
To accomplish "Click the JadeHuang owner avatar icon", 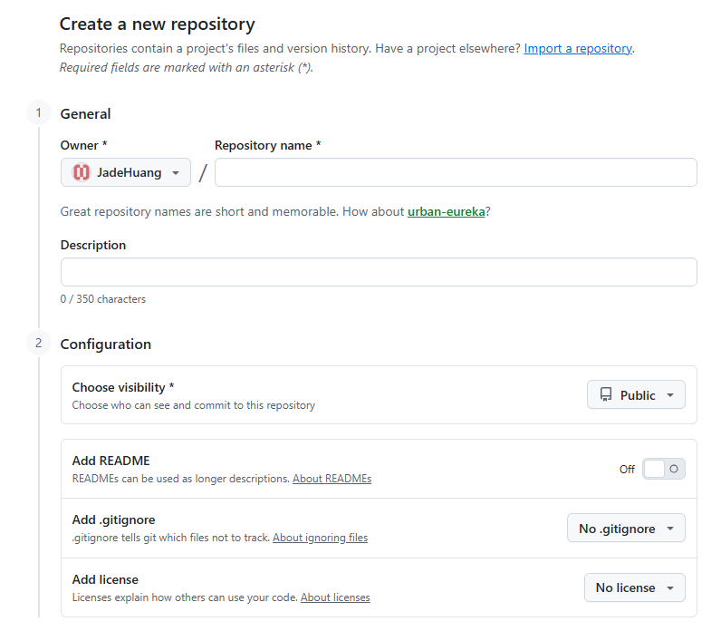I will point(82,172).
